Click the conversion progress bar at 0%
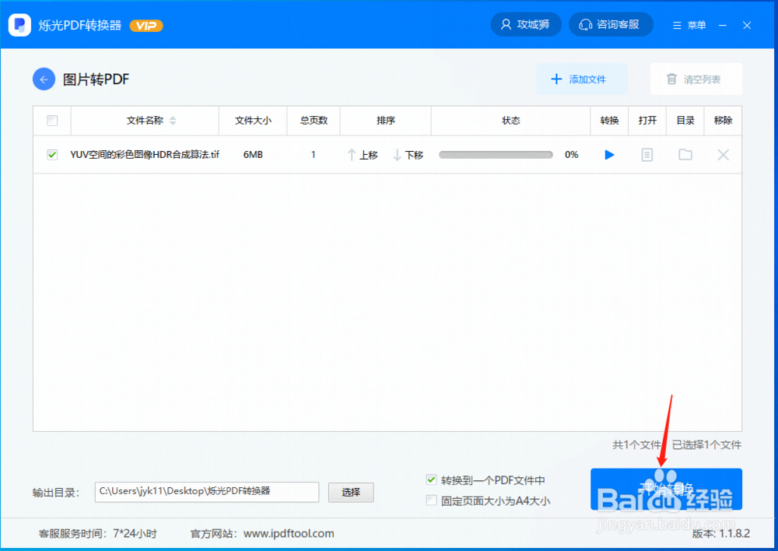778x551 pixels. [496, 154]
